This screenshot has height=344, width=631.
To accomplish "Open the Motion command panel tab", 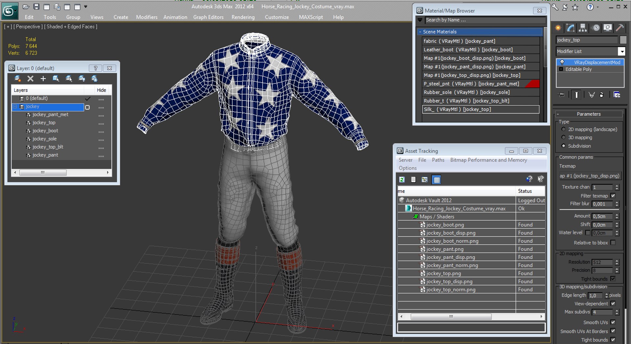I will coord(596,28).
